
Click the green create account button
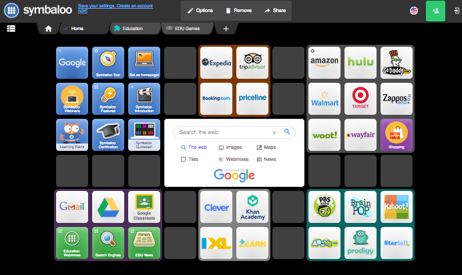(435, 11)
